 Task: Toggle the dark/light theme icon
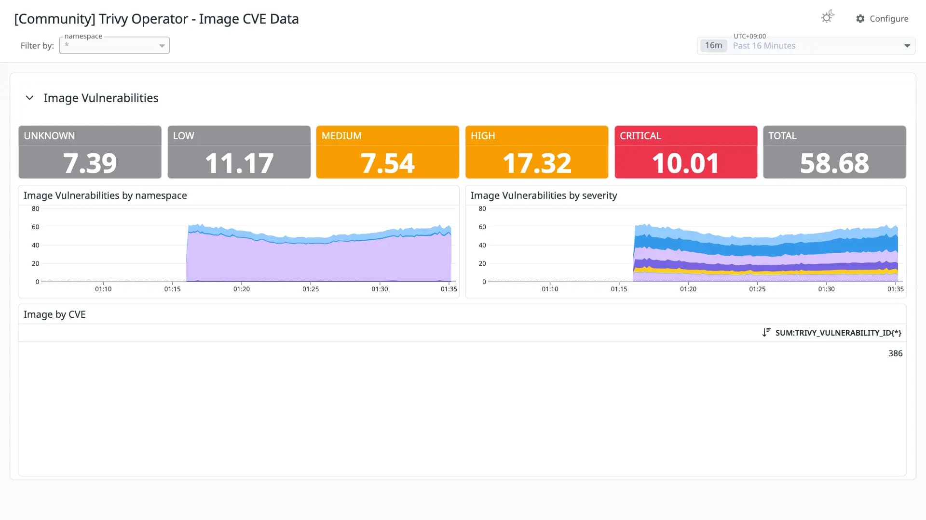tap(828, 17)
